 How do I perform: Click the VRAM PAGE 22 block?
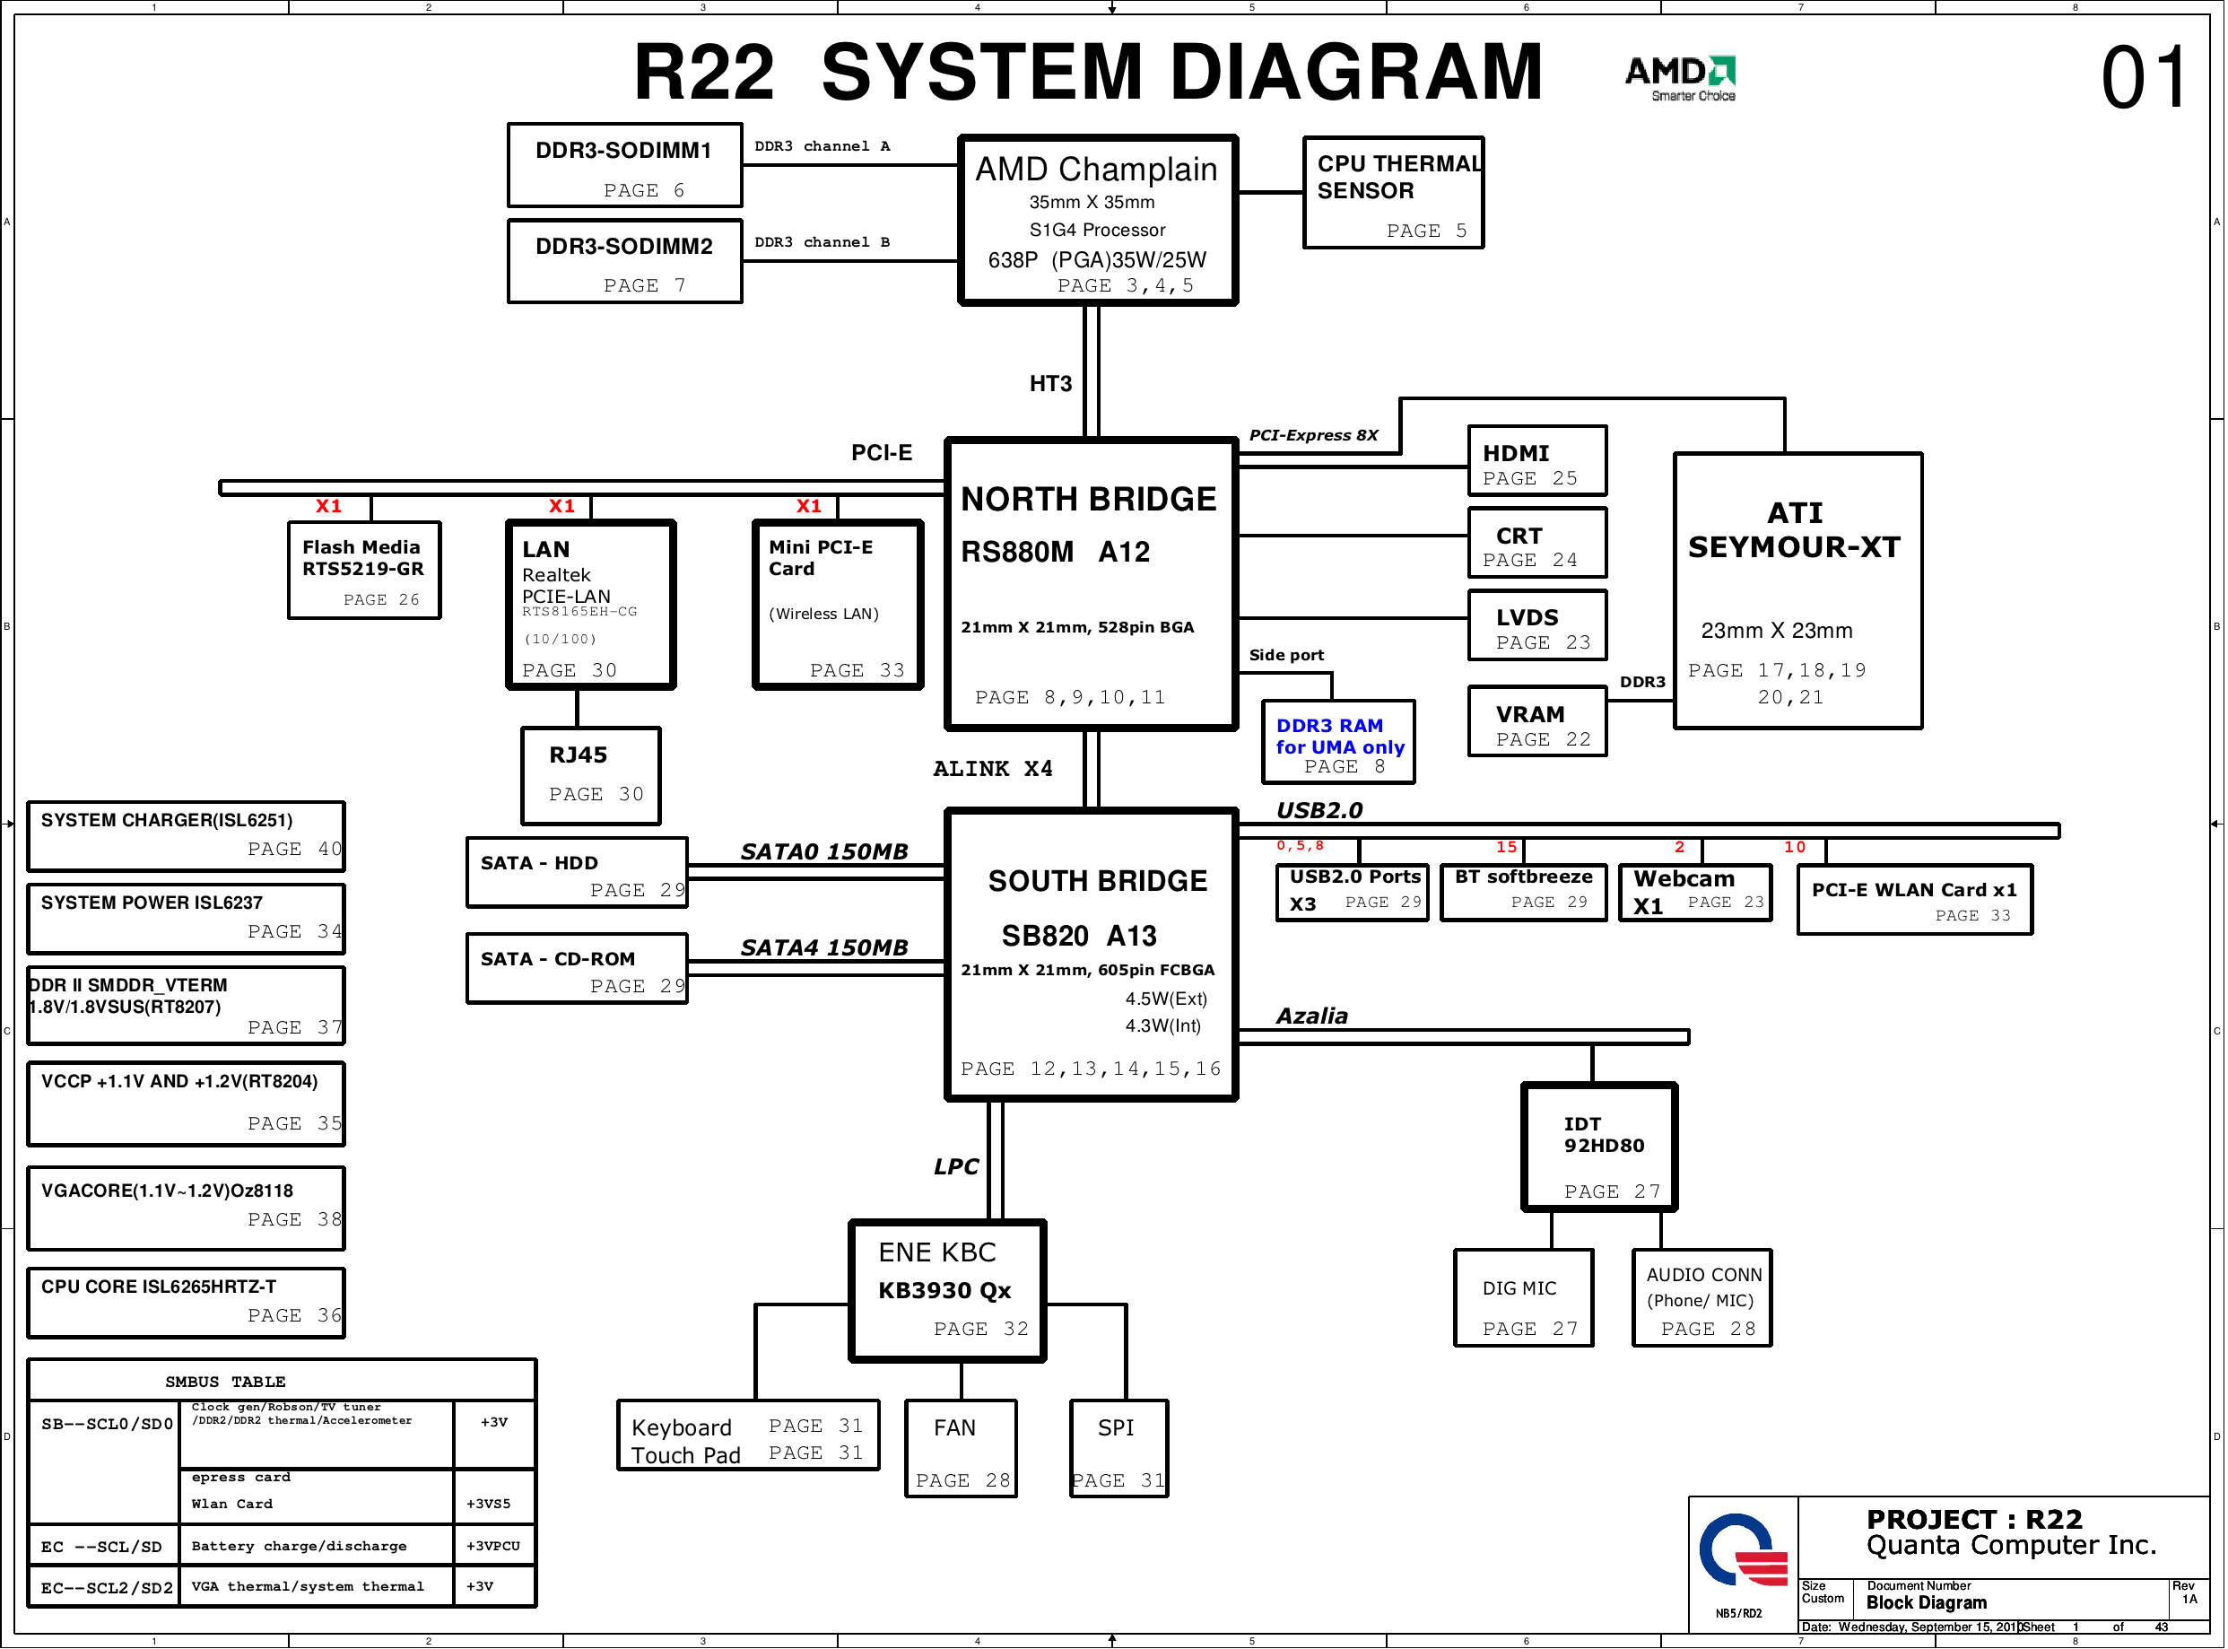[x=1537, y=721]
